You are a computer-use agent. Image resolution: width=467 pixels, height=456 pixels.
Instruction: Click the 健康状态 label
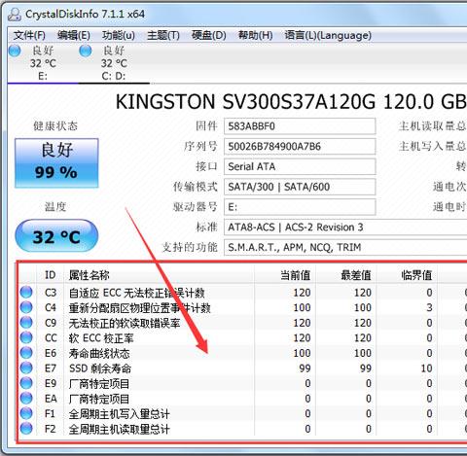click(x=55, y=126)
